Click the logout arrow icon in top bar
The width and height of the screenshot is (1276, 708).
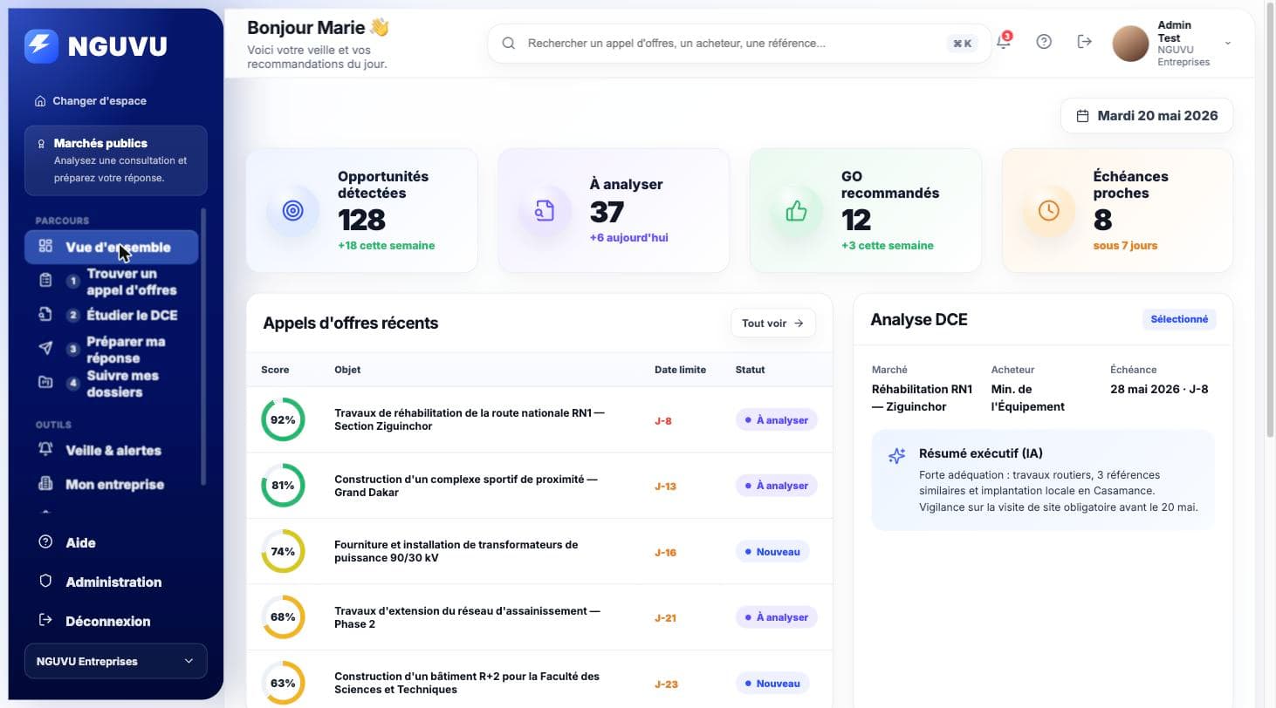click(1085, 42)
